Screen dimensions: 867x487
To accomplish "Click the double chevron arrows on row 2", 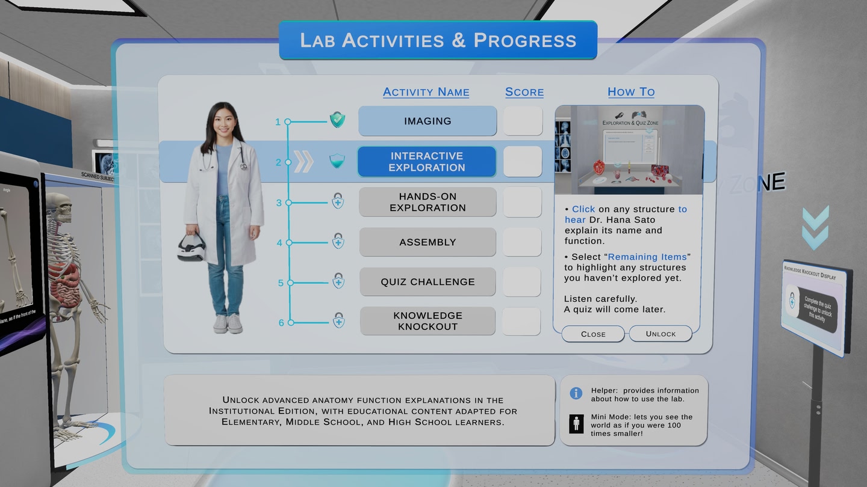I will tap(304, 162).
